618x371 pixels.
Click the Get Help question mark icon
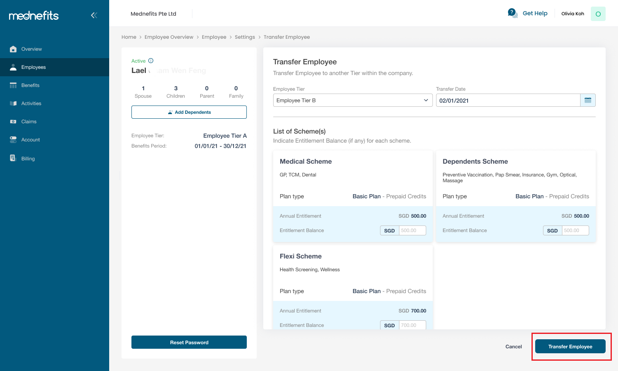point(512,13)
